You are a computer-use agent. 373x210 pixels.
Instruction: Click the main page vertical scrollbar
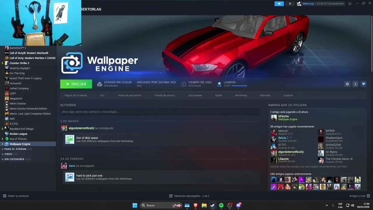pos(372,44)
